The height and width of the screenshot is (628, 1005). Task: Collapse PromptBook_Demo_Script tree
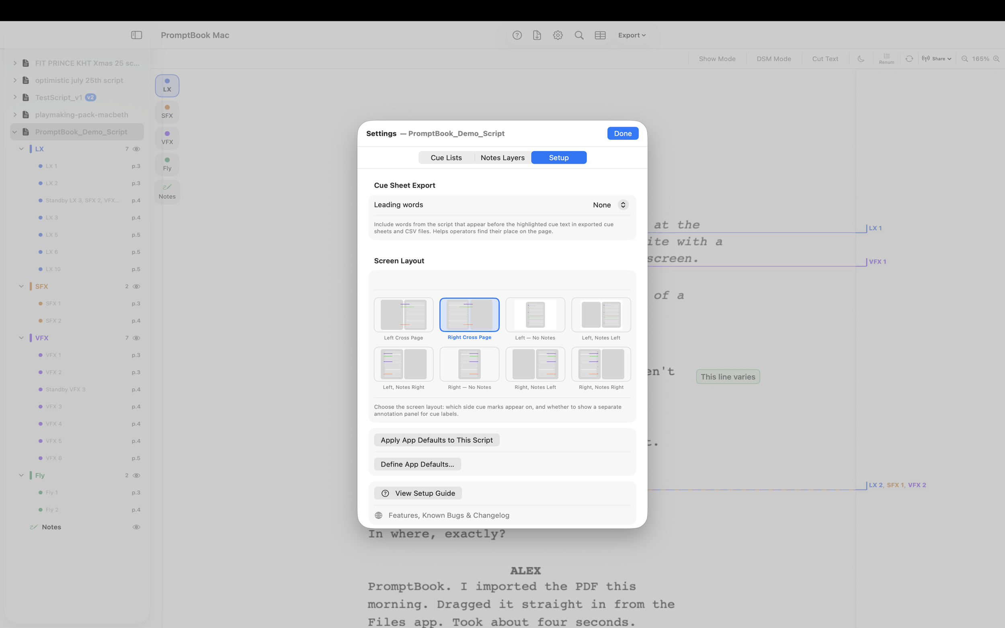click(15, 132)
